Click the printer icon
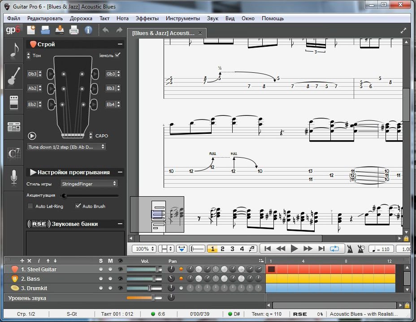 pyautogui.click(x=74, y=30)
